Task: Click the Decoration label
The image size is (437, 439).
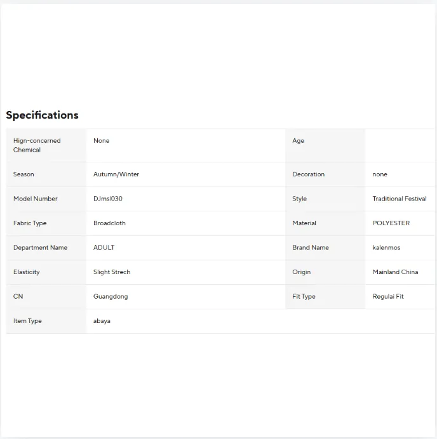Action: click(308, 174)
